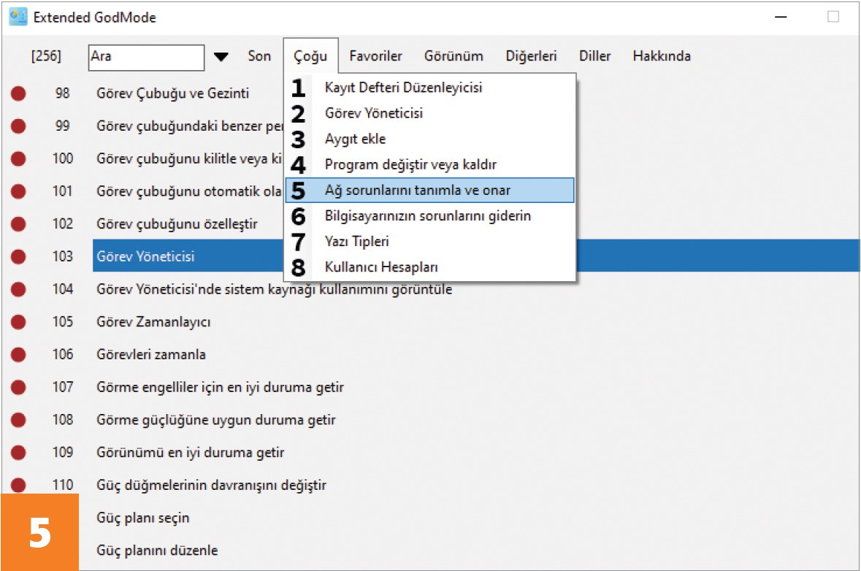Click the red dot beside row 100
Viewport: 861px width, 571px height.
[19, 158]
